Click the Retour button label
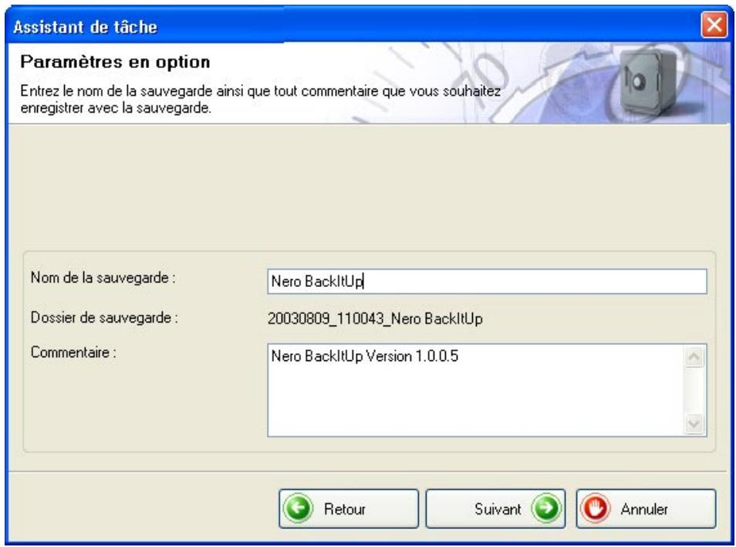The width and height of the screenshot is (736, 547). pyautogui.click(x=345, y=509)
